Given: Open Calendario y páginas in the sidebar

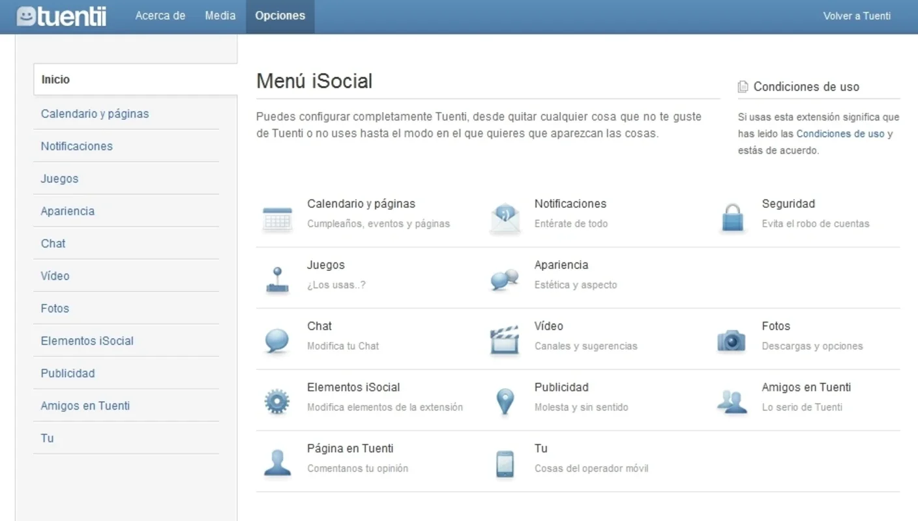Looking at the screenshot, I should coord(95,113).
